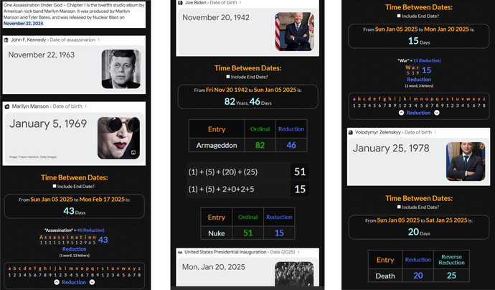Open the more-options dots after Zelenskyy Date of birth
495x290 pixels.
pyautogui.click(x=435, y=132)
